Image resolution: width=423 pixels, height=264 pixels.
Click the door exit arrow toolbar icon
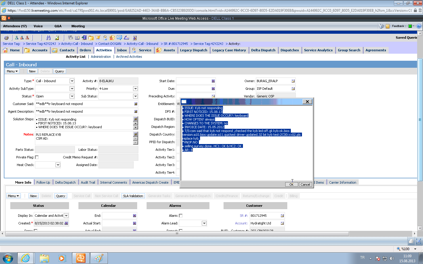click(84, 38)
